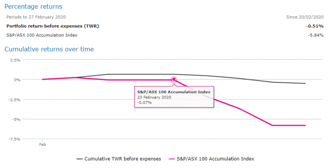Click the -0.07% value in the tooltip
This screenshot has height=168, width=332.
(x=144, y=102)
